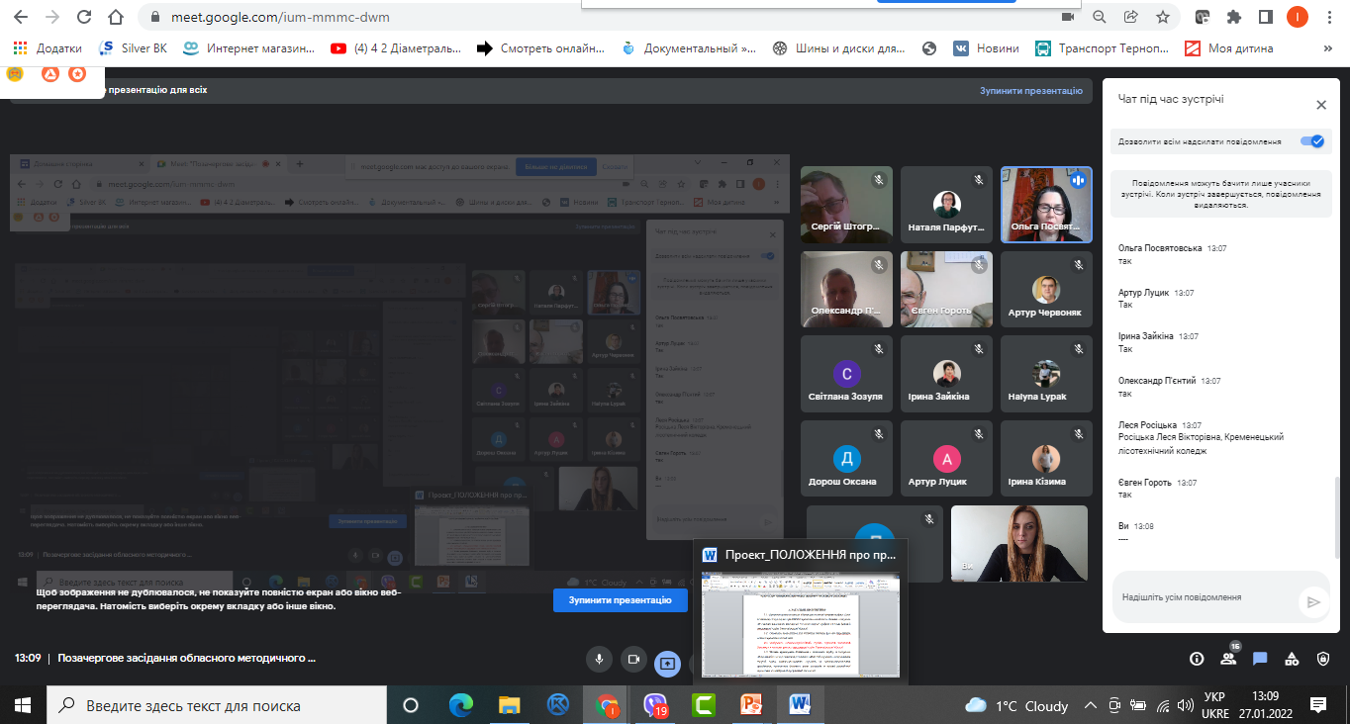
Task: Open meeting details info icon
Action: tap(1196, 659)
